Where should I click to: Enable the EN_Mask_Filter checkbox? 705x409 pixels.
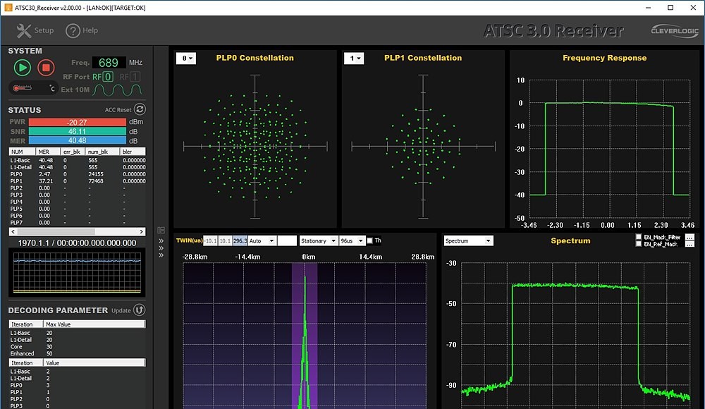[639, 237]
